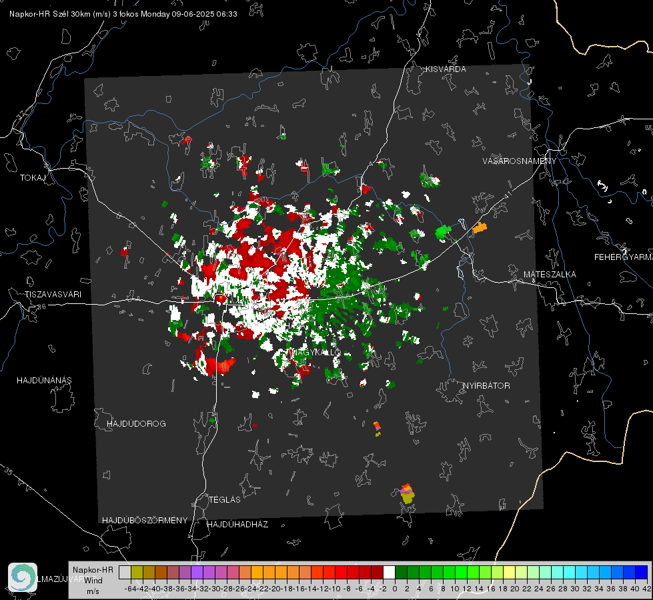Select the HAJDÚHADHÁZ label

pyautogui.click(x=237, y=525)
